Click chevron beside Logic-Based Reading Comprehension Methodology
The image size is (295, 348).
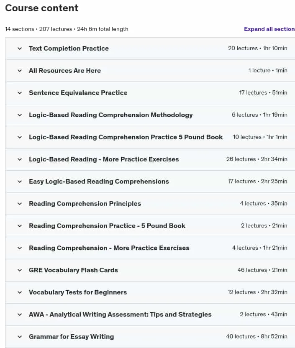click(20, 115)
